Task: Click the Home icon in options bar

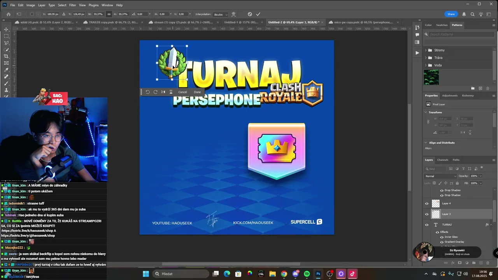Action: [8, 14]
